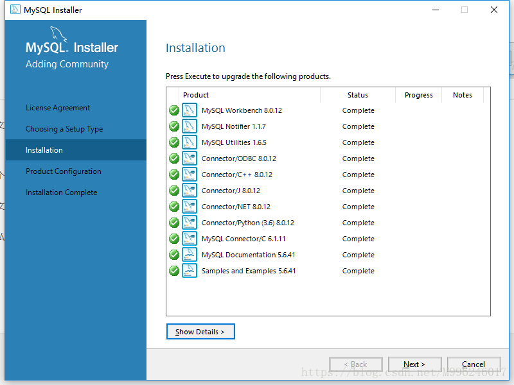
Task: Click the Status column header
Action: [x=358, y=95]
